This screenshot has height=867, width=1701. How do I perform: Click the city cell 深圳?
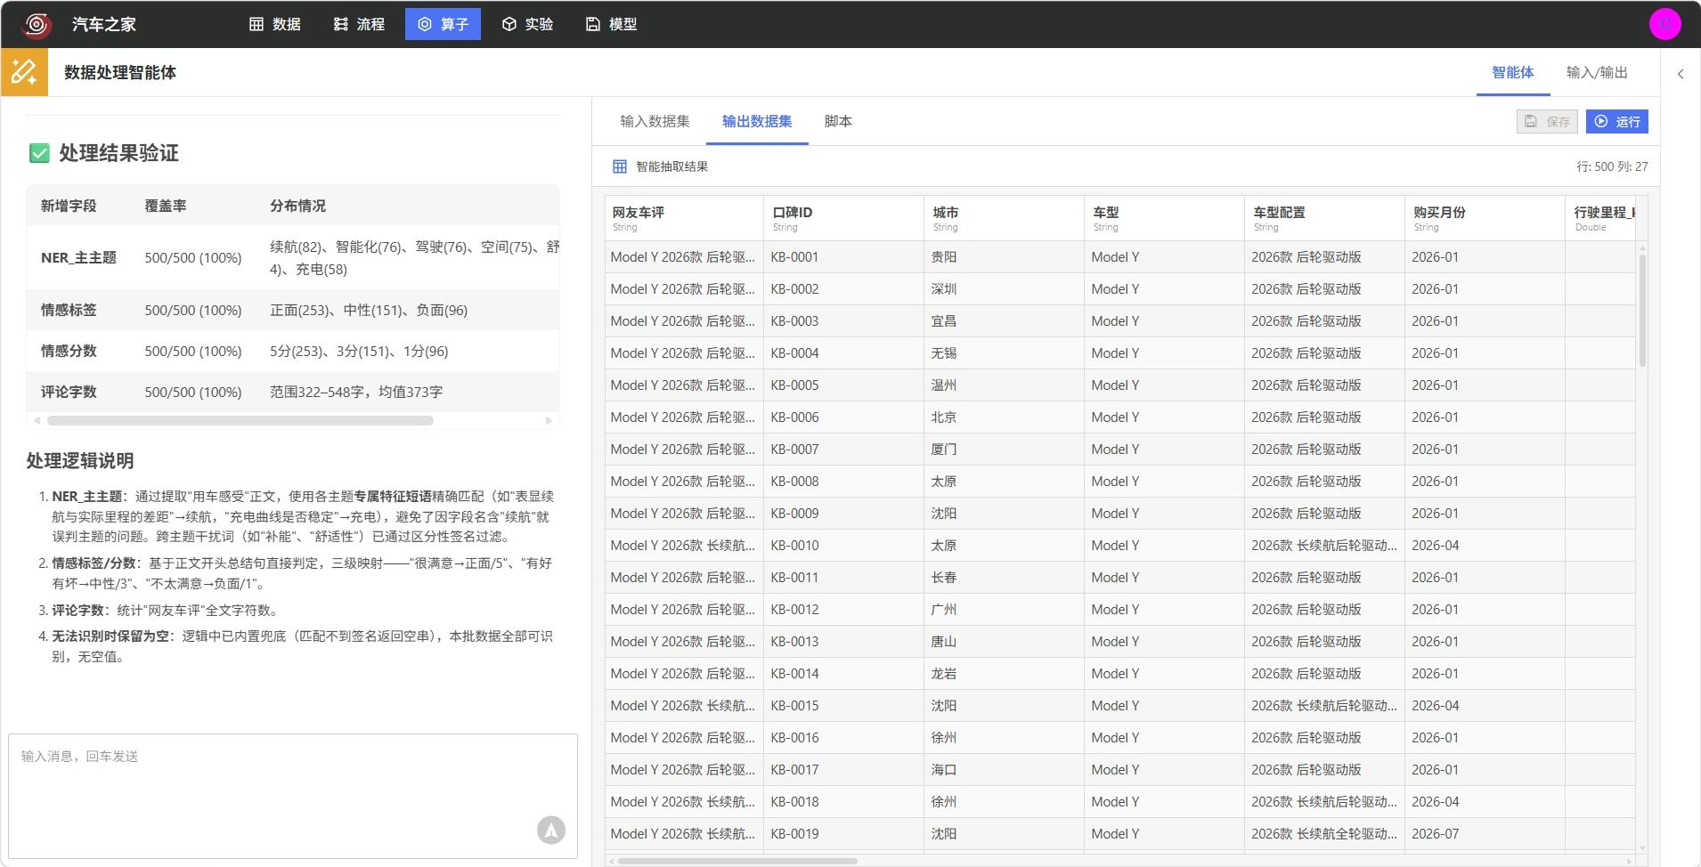point(1005,289)
